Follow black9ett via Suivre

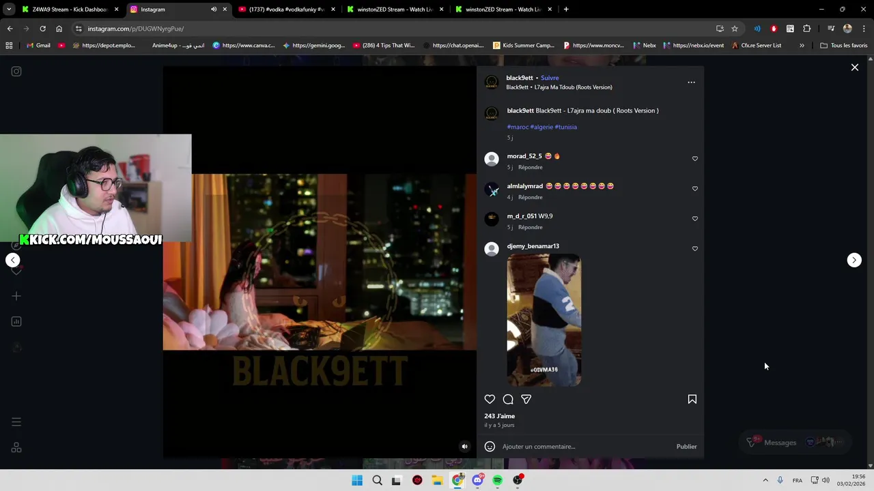(550, 78)
